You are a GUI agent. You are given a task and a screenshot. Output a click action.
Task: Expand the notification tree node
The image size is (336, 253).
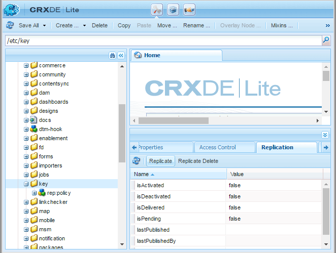coord(26,238)
